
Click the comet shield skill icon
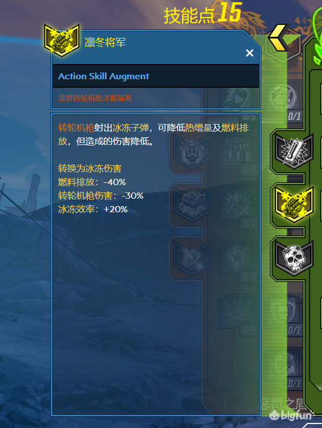[192, 258]
